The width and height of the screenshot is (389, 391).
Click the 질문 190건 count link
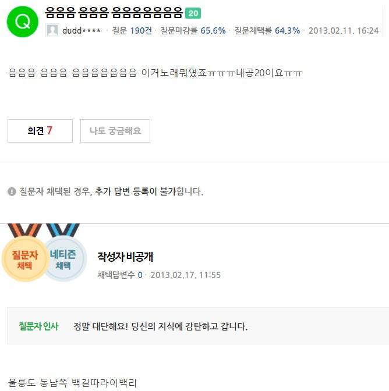point(132,31)
